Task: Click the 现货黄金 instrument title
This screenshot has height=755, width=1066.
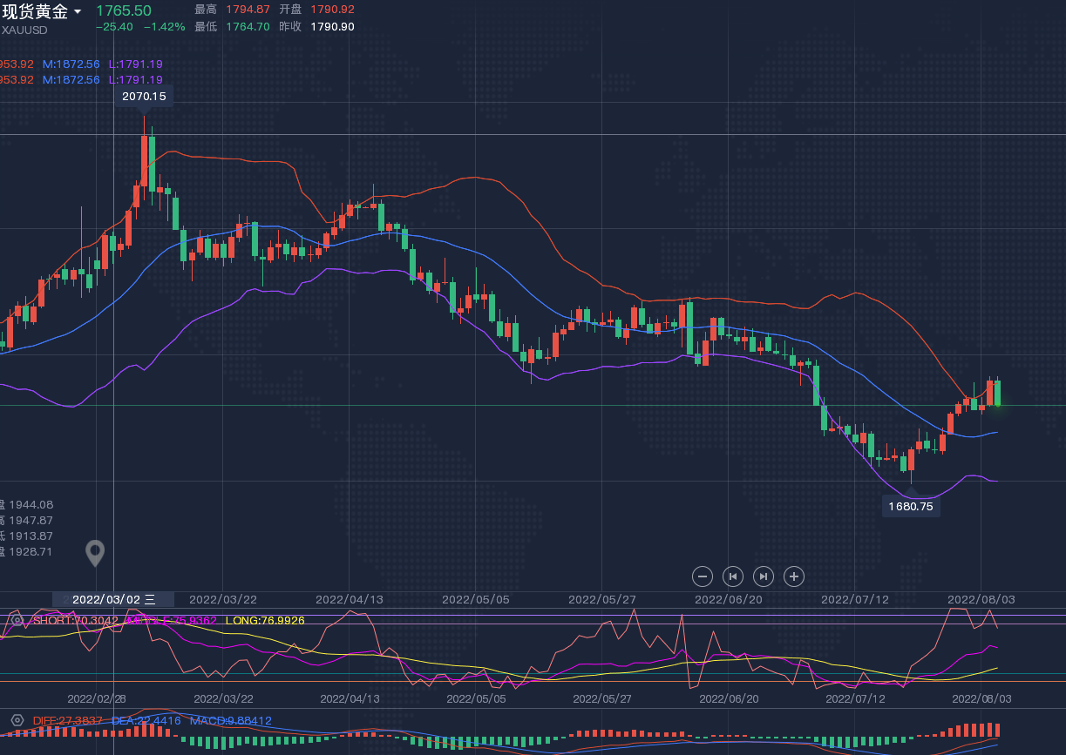Action: coord(35,11)
